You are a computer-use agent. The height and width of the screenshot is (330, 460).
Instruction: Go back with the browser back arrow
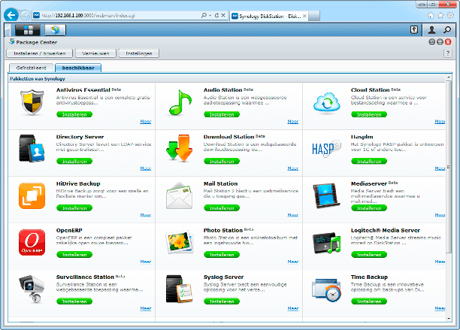point(11,15)
